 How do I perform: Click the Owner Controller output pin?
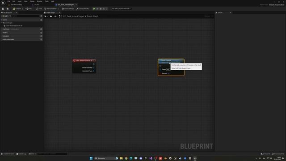93,68
